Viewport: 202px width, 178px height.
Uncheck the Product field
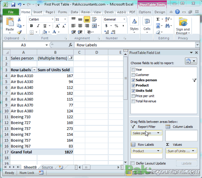(133, 85)
